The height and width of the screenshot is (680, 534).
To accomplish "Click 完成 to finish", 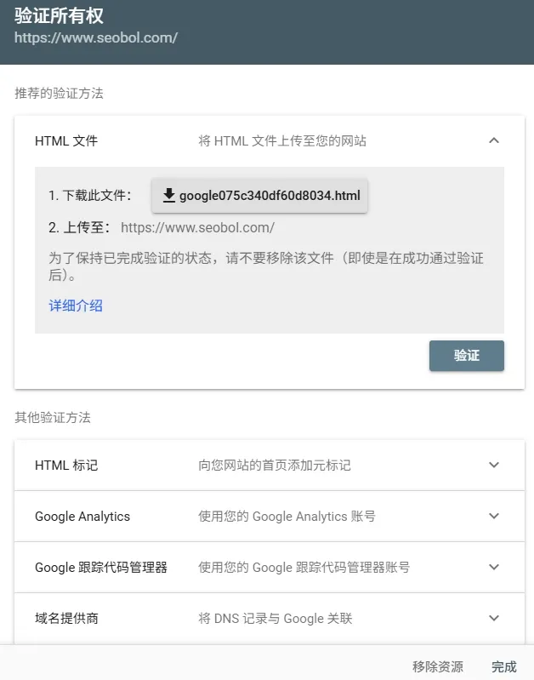I will (504, 666).
